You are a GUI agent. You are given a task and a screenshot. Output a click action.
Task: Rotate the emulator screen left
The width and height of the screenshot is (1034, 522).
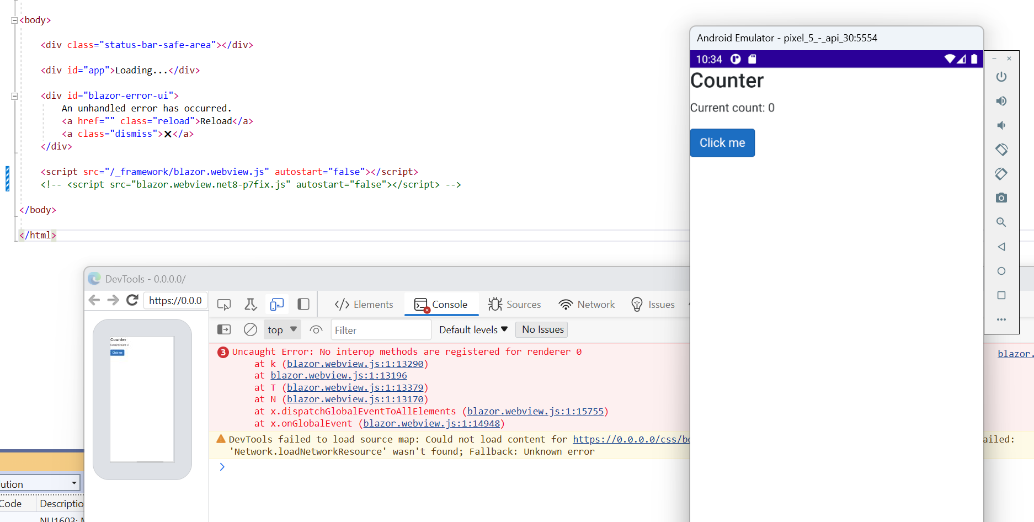click(1001, 150)
